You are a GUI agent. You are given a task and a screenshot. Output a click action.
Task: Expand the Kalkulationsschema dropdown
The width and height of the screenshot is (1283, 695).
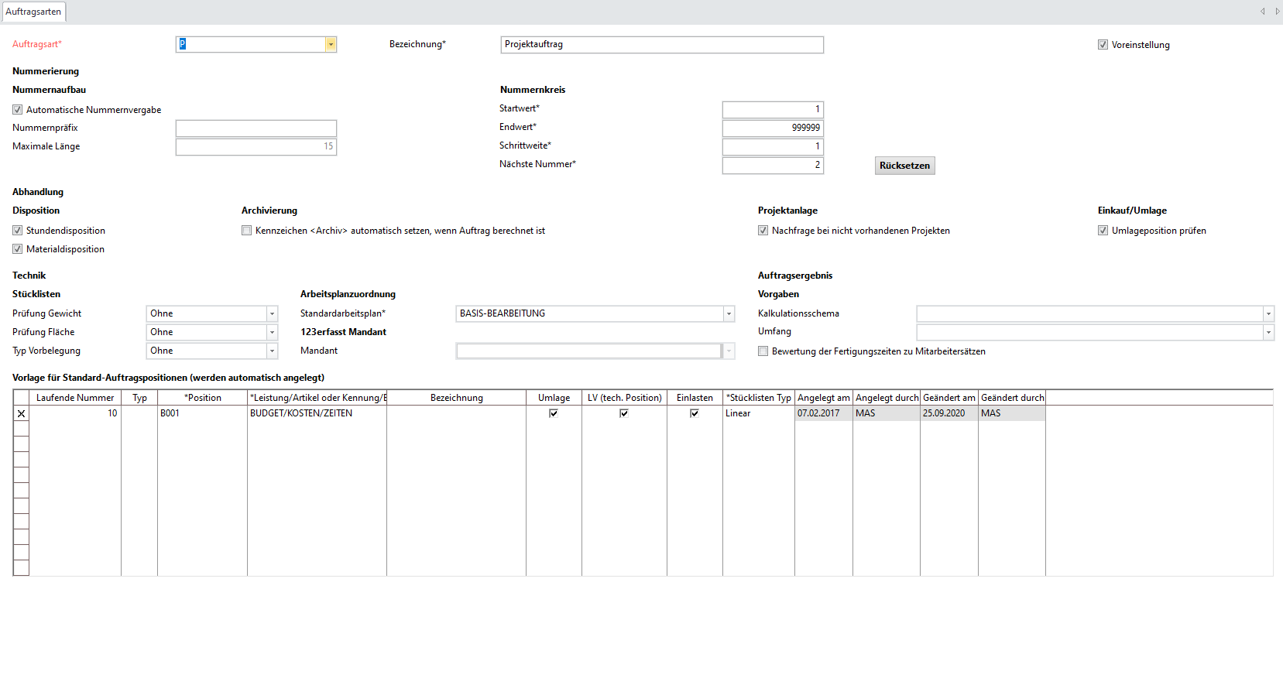[1268, 314]
